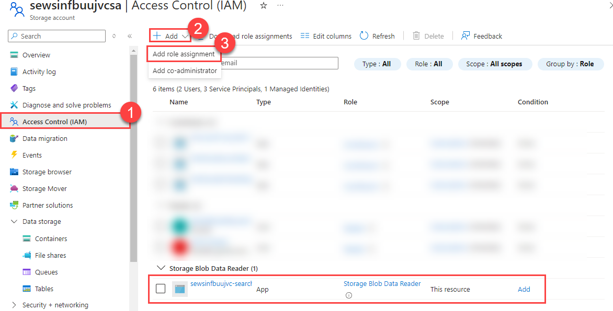Screen dimensions: 613x311
Task: Expand the Security + networking section
Action: pos(55,305)
